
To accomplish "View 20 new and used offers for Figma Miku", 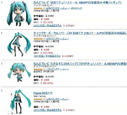I will click(x=47, y=110).
